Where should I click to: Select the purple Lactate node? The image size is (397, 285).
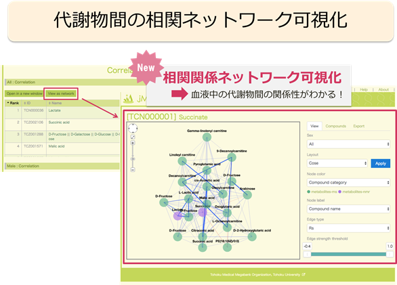[177, 216]
